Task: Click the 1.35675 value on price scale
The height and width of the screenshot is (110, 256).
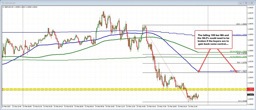Action: tap(250, 67)
